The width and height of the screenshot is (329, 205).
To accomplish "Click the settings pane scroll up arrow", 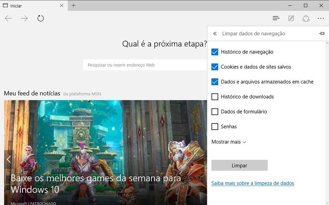I will point(327,43).
